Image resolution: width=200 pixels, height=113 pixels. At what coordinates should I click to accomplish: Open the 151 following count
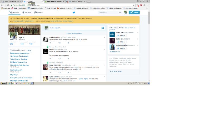[22, 44]
